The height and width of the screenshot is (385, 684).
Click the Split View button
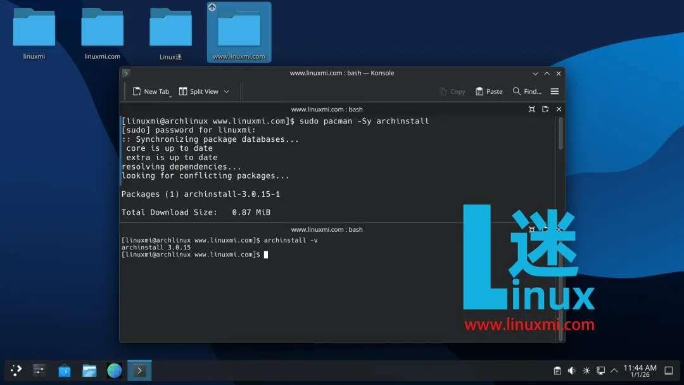click(x=199, y=92)
